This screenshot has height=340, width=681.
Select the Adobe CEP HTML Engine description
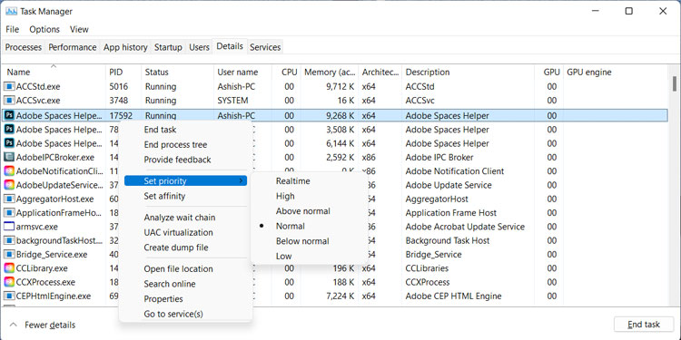tap(453, 296)
